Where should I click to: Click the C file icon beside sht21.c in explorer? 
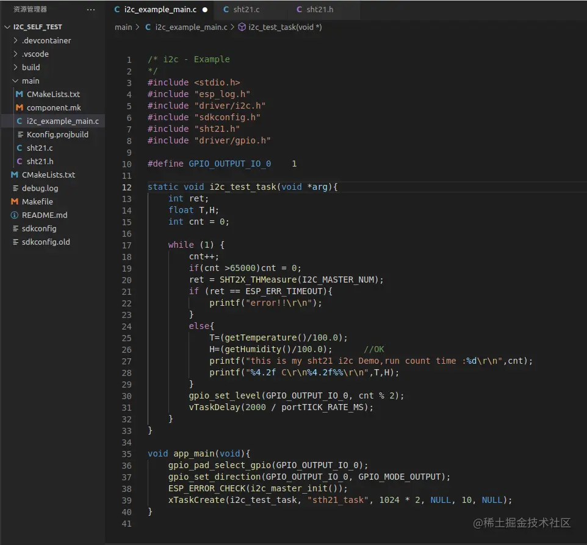pyautogui.click(x=20, y=148)
